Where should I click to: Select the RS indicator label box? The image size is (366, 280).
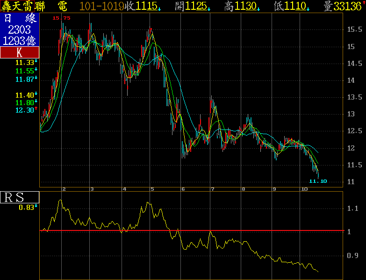[x=20, y=197]
